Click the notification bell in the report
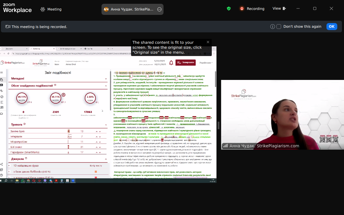Image resolution: width=344 pixels, height=215 pixels. point(171,62)
